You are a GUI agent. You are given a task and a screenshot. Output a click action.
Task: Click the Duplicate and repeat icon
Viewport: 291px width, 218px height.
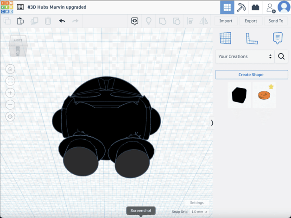pyautogui.click(x=34, y=21)
